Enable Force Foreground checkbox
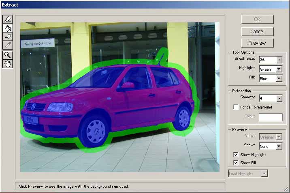290x193 pixels. click(236, 107)
